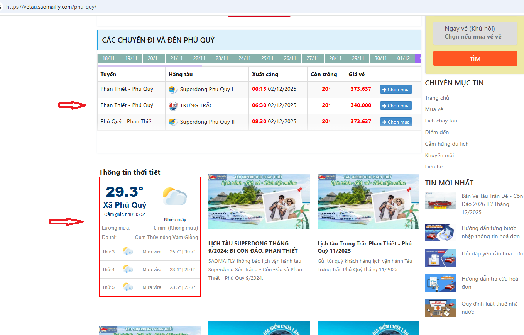Select the 01/12 date tab
Viewport: 524px width, 335px height.
pos(403,58)
